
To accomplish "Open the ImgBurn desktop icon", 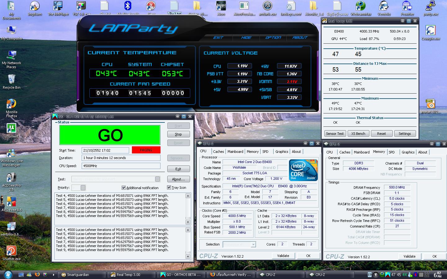I will click(x=34, y=8).
